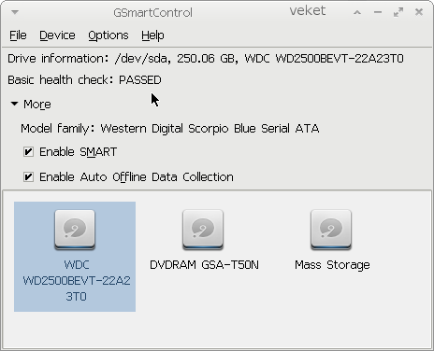Click the DVDRAM GSA-T50N label text

coord(204,265)
